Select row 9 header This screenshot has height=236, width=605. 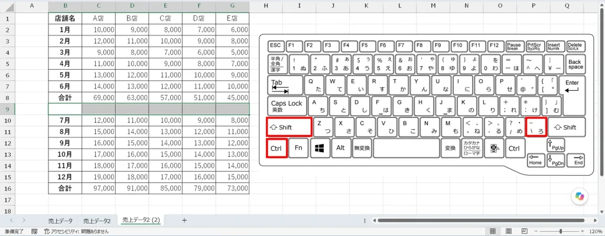[x=7, y=109]
